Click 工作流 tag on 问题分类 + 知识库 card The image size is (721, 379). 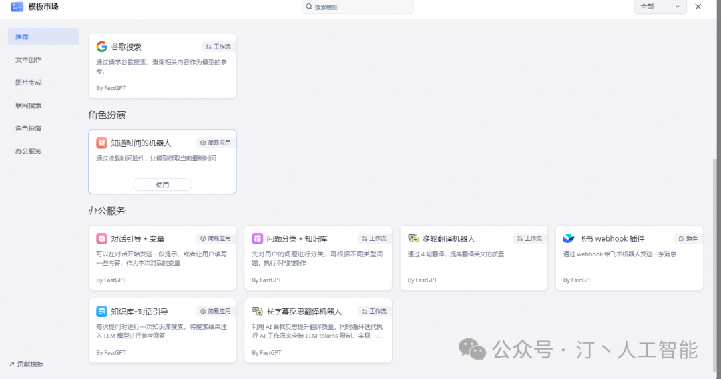[373, 238]
